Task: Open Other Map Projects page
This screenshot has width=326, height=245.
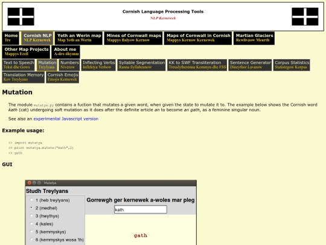Action: [26, 51]
